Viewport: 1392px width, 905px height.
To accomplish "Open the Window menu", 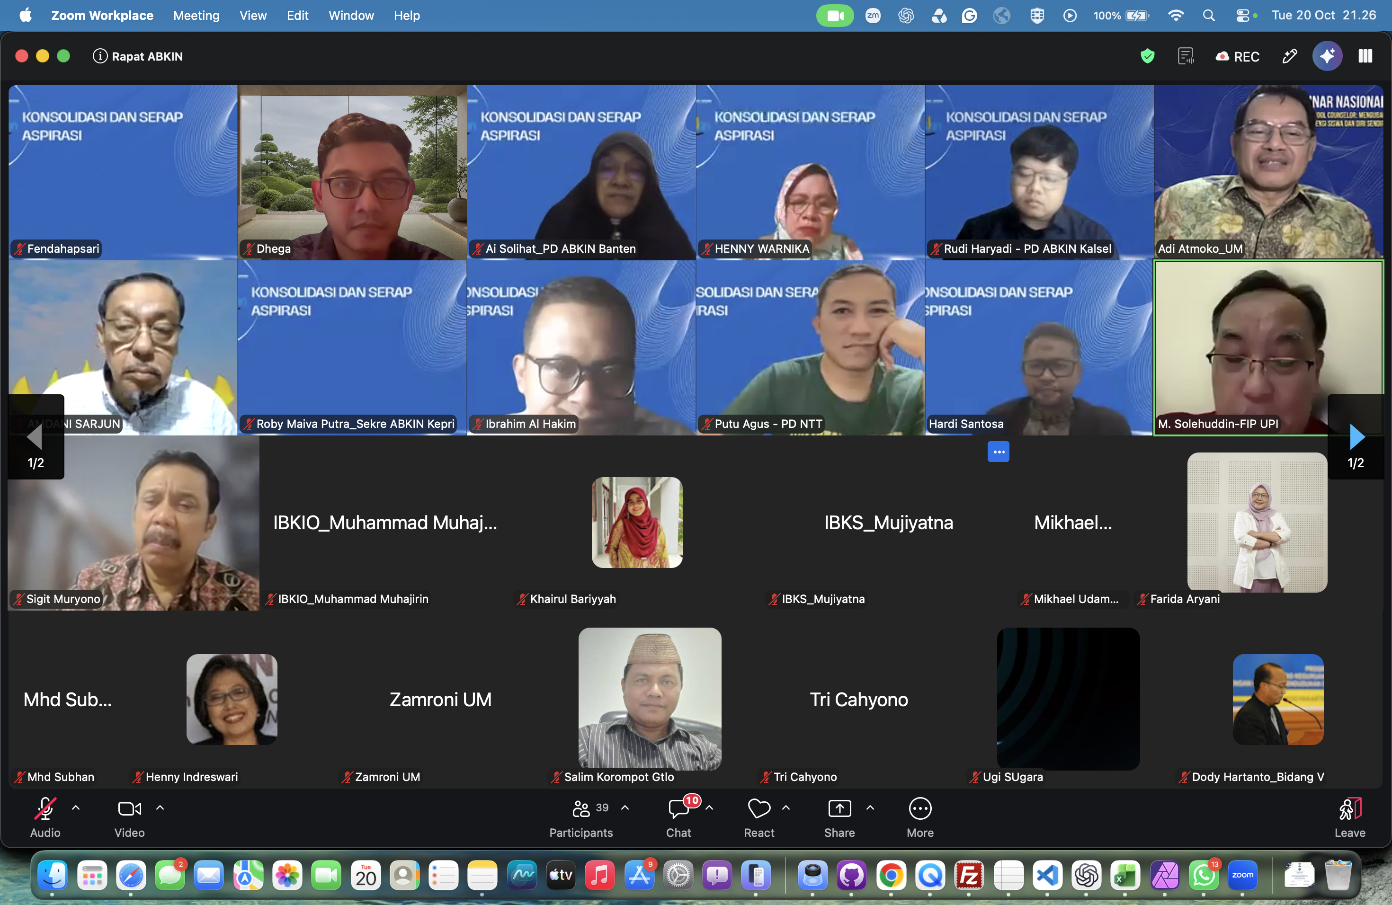I will click(351, 15).
